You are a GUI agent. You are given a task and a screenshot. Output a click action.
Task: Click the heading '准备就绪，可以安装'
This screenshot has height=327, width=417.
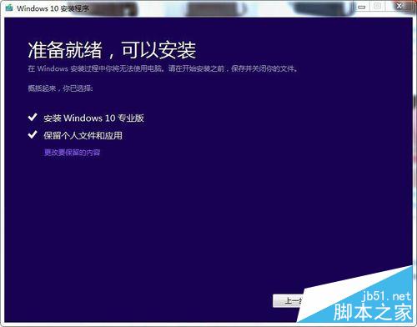click(112, 50)
